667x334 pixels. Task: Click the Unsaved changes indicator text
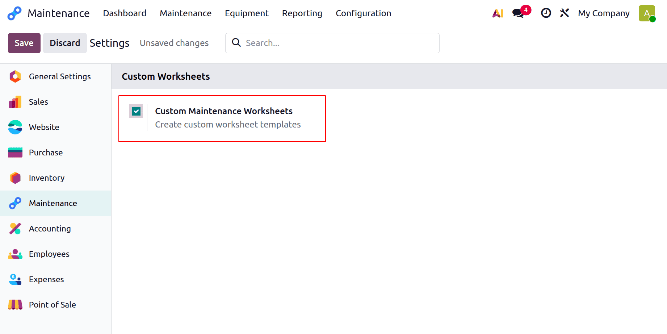click(174, 43)
